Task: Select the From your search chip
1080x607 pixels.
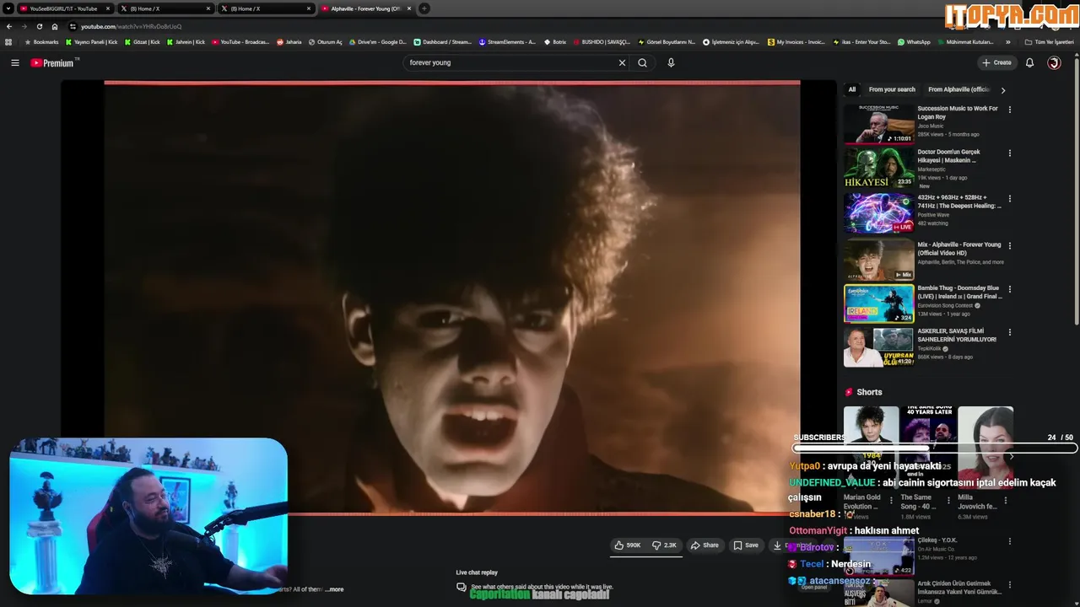Action: pyautogui.click(x=892, y=89)
